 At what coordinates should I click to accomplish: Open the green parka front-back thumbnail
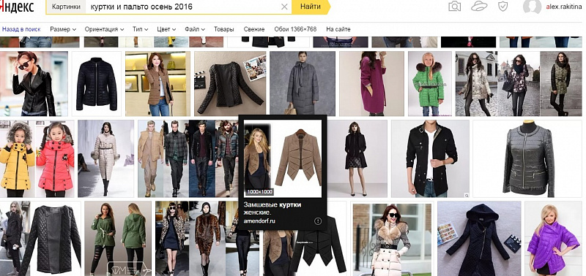point(118,238)
